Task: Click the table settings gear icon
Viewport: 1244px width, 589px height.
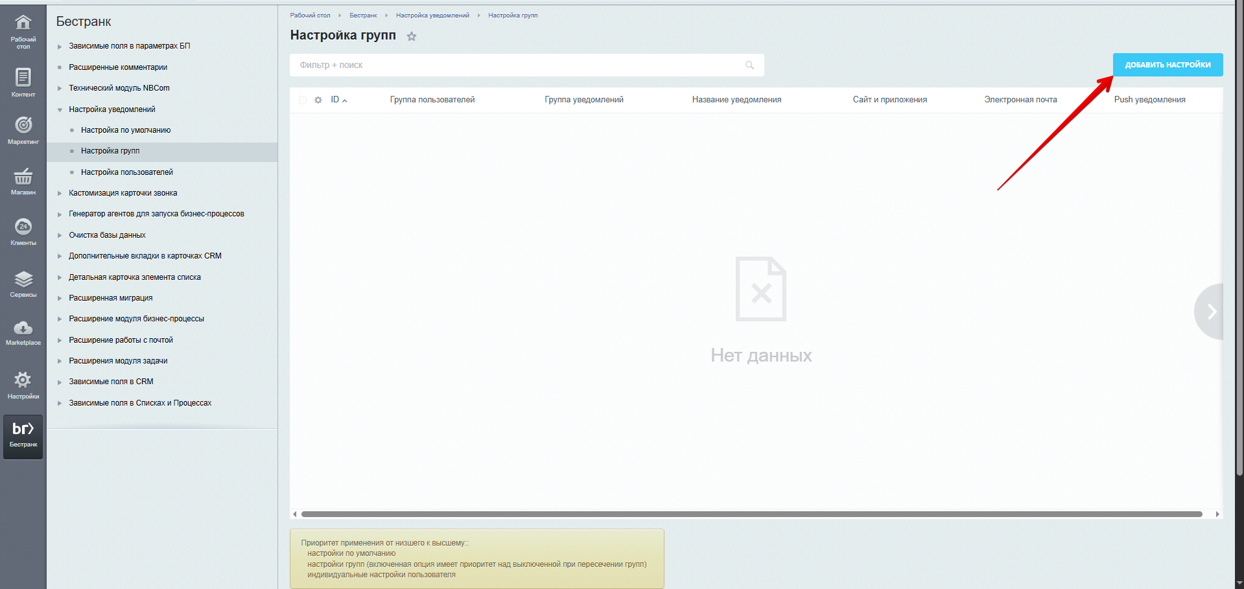Action: (x=318, y=100)
